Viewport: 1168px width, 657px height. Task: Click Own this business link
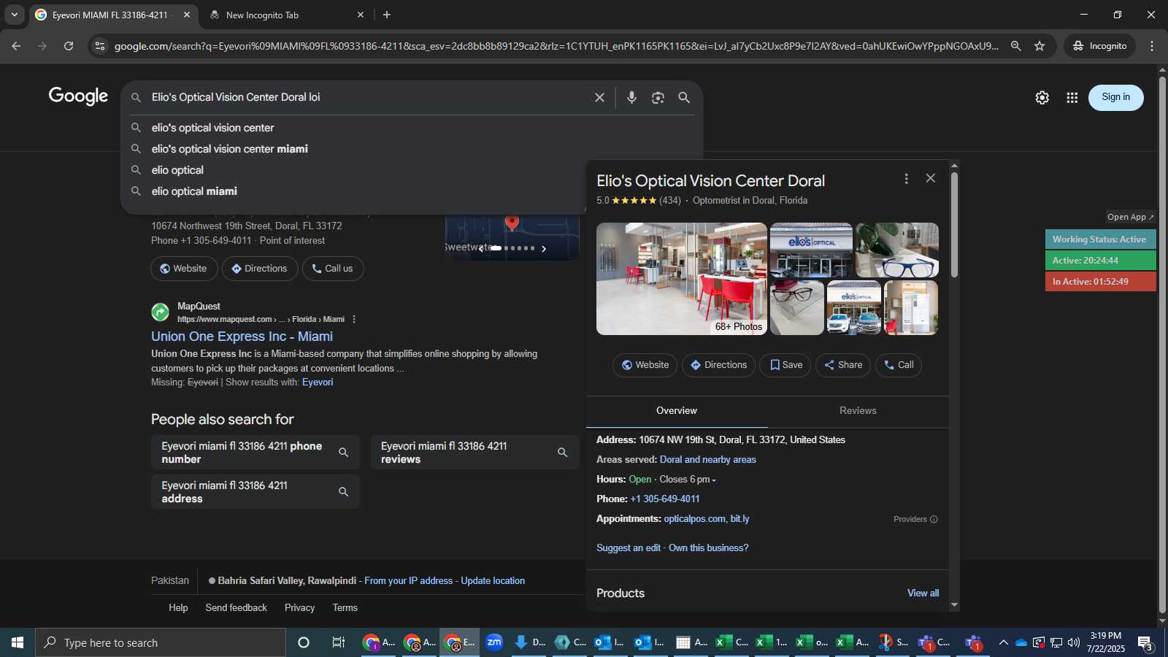point(708,548)
